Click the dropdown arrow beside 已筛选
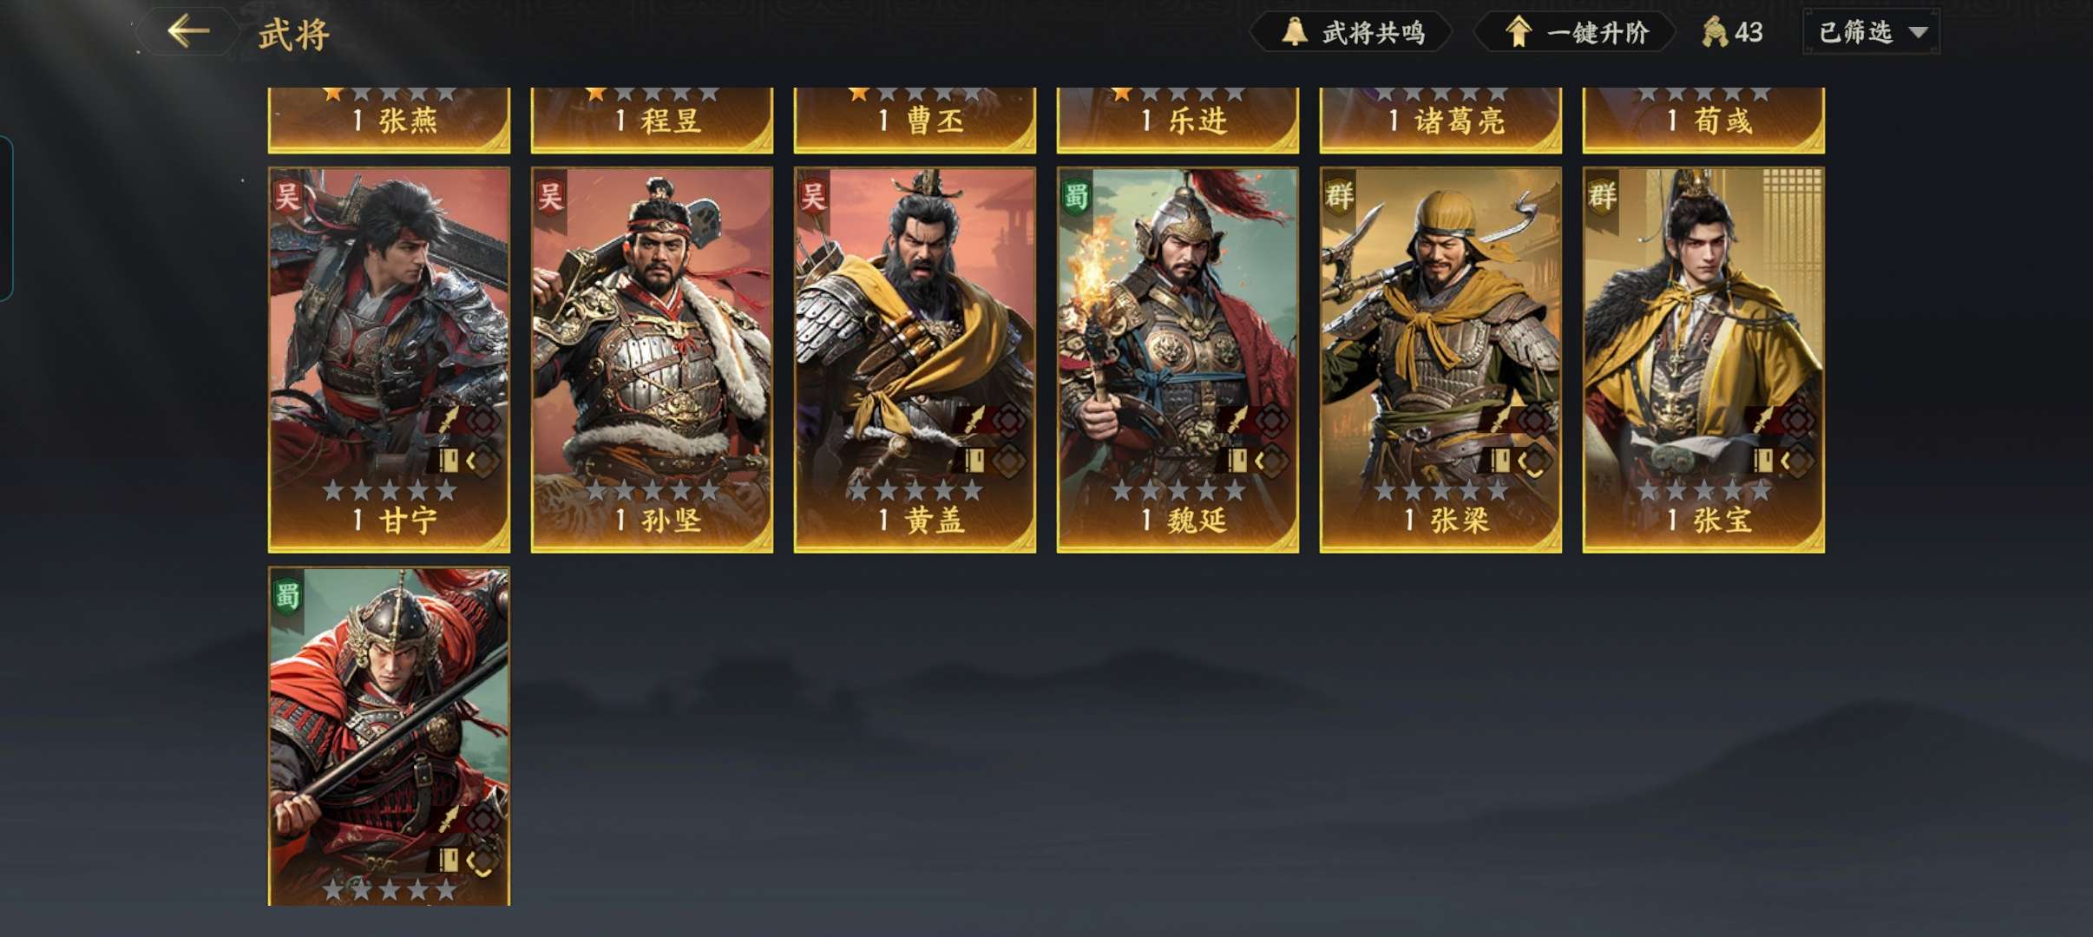The image size is (2093, 937). pyautogui.click(x=1919, y=33)
